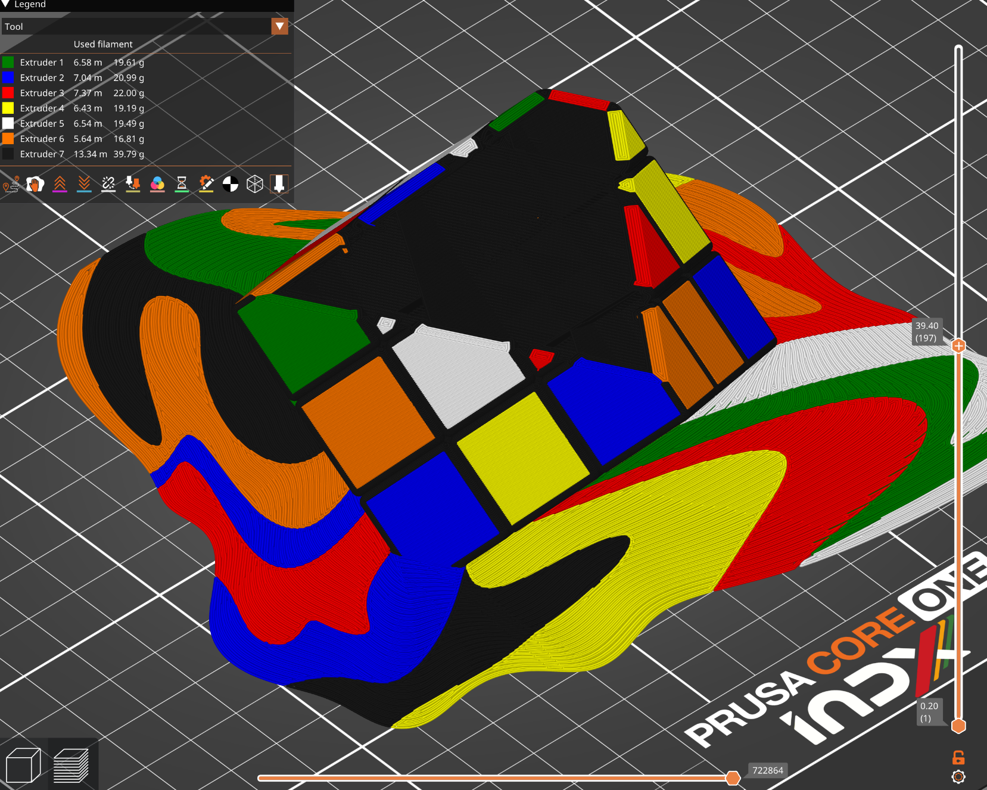Click Extruder 4 yellow color swatch
The width and height of the screenshot is (987, 790).
click(8, 108)
